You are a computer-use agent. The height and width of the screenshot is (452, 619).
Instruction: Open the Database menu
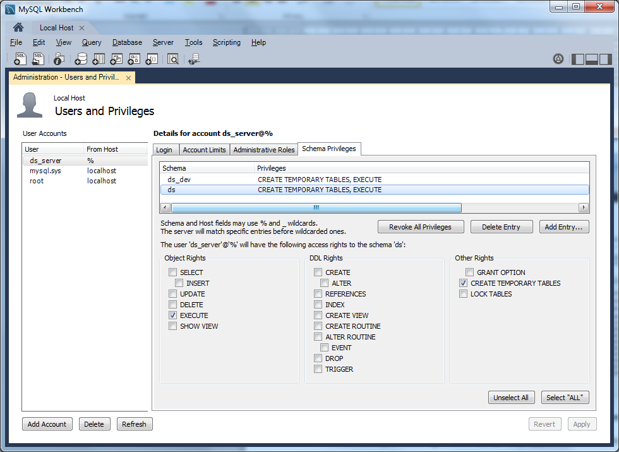[127, 42]
